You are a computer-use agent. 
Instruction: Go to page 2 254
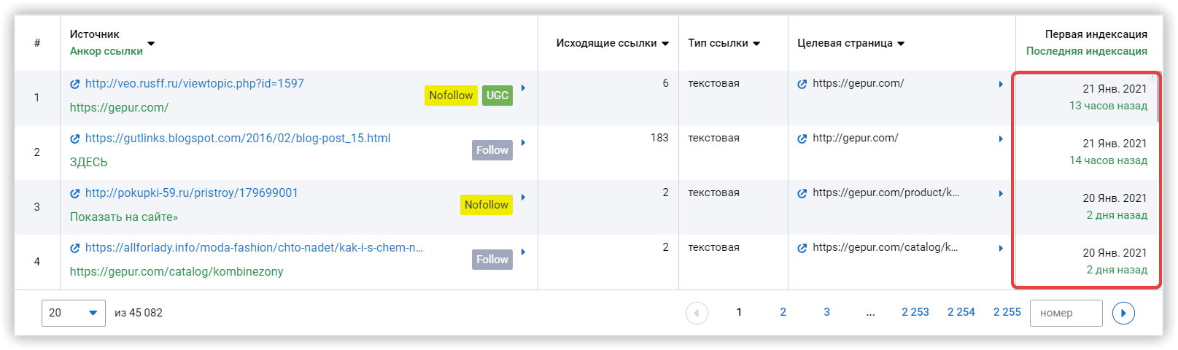click(x=961, y=312)
